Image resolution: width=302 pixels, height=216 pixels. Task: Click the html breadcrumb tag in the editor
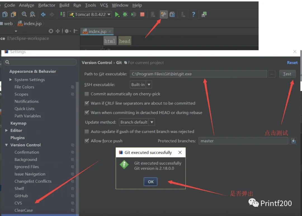pyautogui.click(x=110, y=41)
